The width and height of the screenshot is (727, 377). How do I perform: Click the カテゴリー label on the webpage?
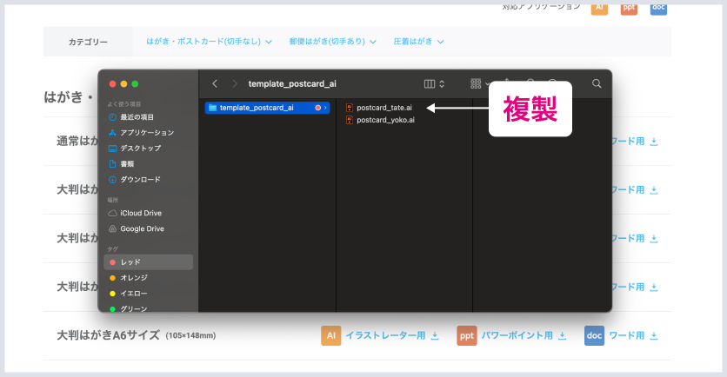(88, 42)
